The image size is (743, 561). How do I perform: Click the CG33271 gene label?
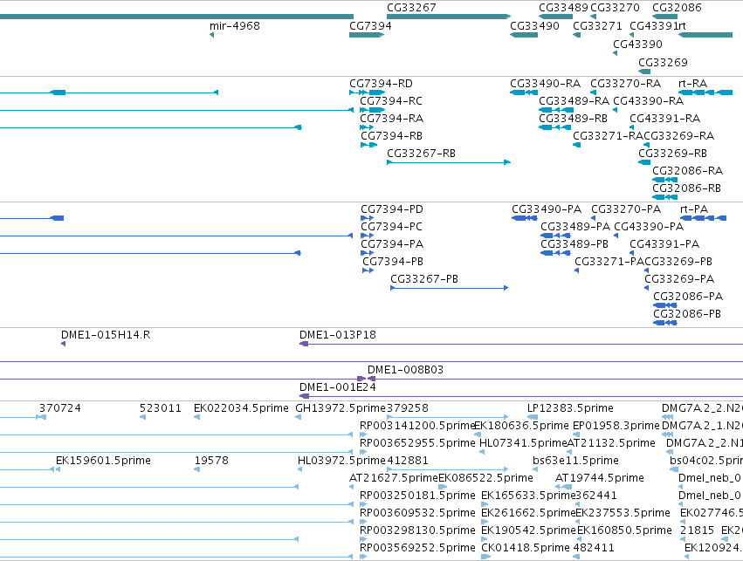point(597,25)
